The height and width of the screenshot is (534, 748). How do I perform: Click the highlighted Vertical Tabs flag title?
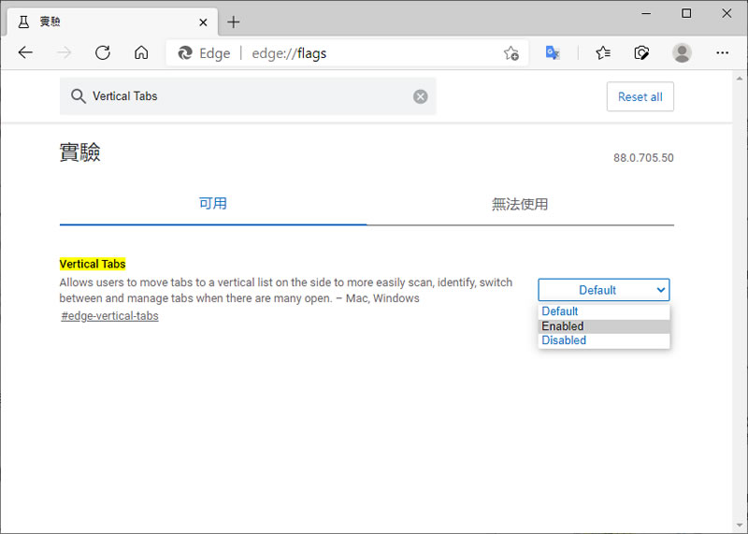93,264
